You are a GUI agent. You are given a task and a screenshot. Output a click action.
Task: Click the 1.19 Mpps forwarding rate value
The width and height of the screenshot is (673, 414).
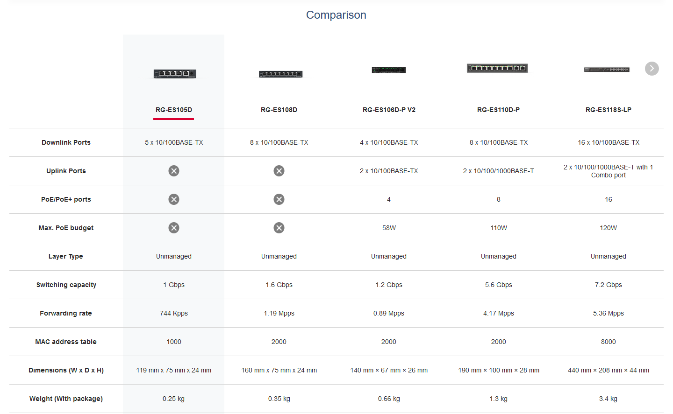tap(279, 313)
